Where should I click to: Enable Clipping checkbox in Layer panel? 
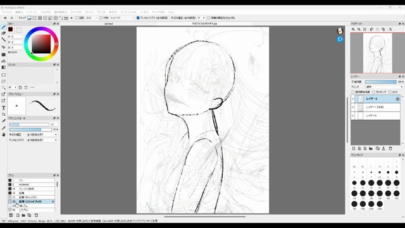tap(373, 92)
